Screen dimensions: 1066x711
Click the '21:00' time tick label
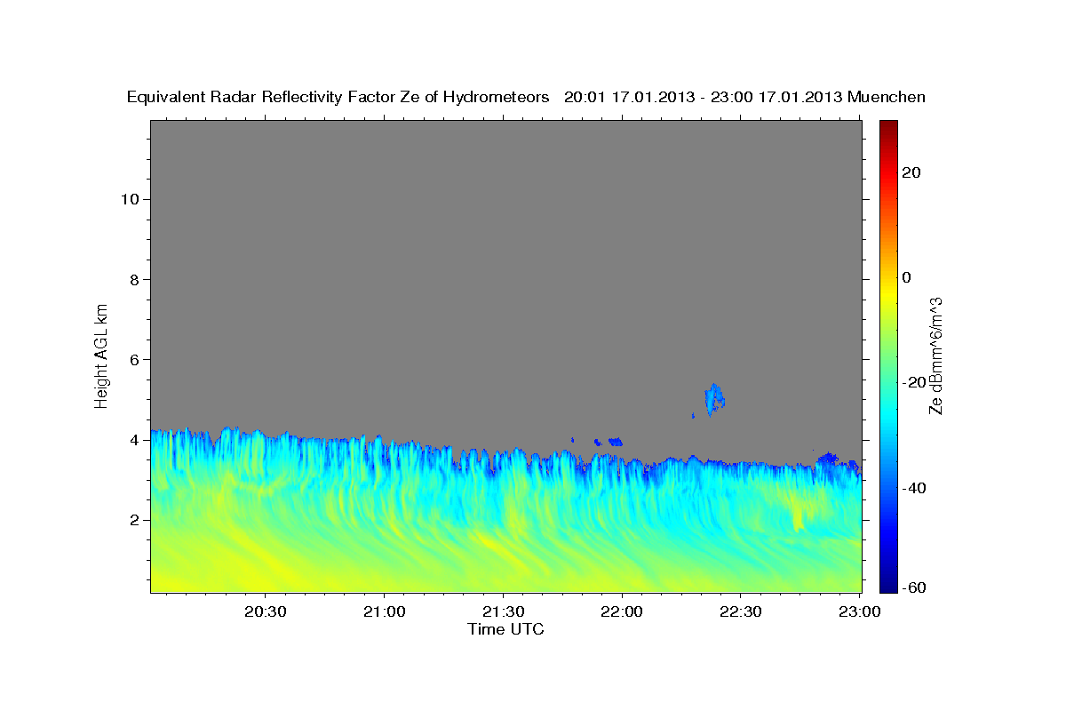coord(385,612)
